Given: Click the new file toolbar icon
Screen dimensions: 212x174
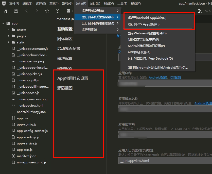Looking at the screenshot, I should (6, 11).
